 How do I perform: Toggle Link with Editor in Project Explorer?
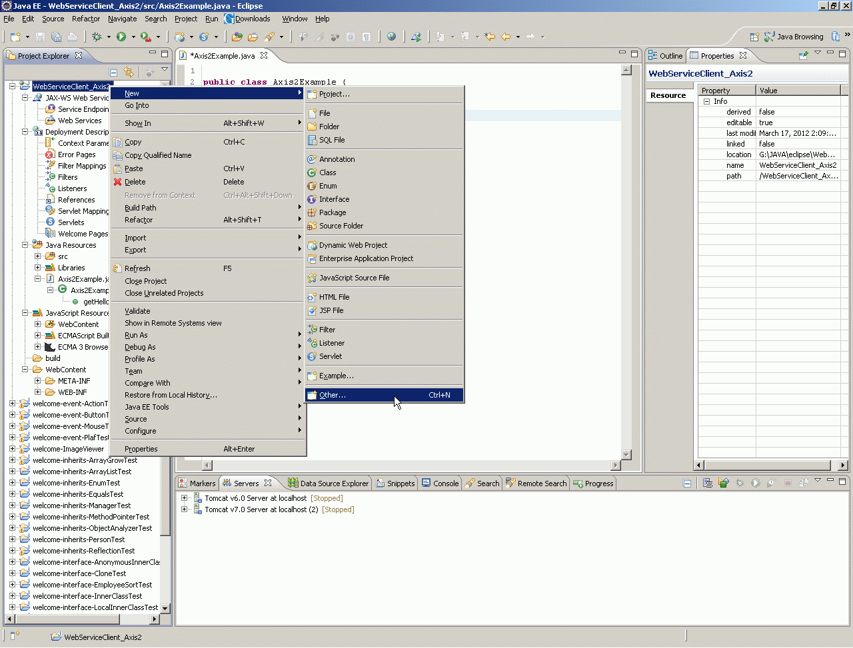(x=129, y=72)
